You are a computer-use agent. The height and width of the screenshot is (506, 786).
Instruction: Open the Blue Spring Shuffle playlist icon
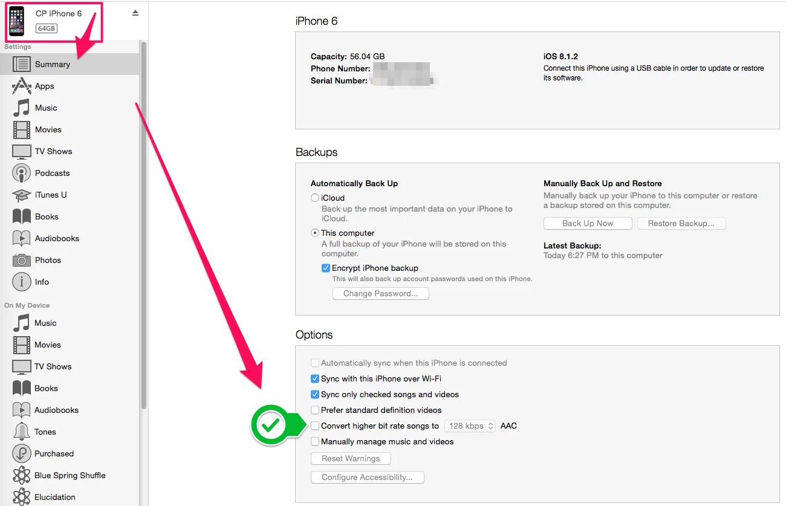[21, 475]
